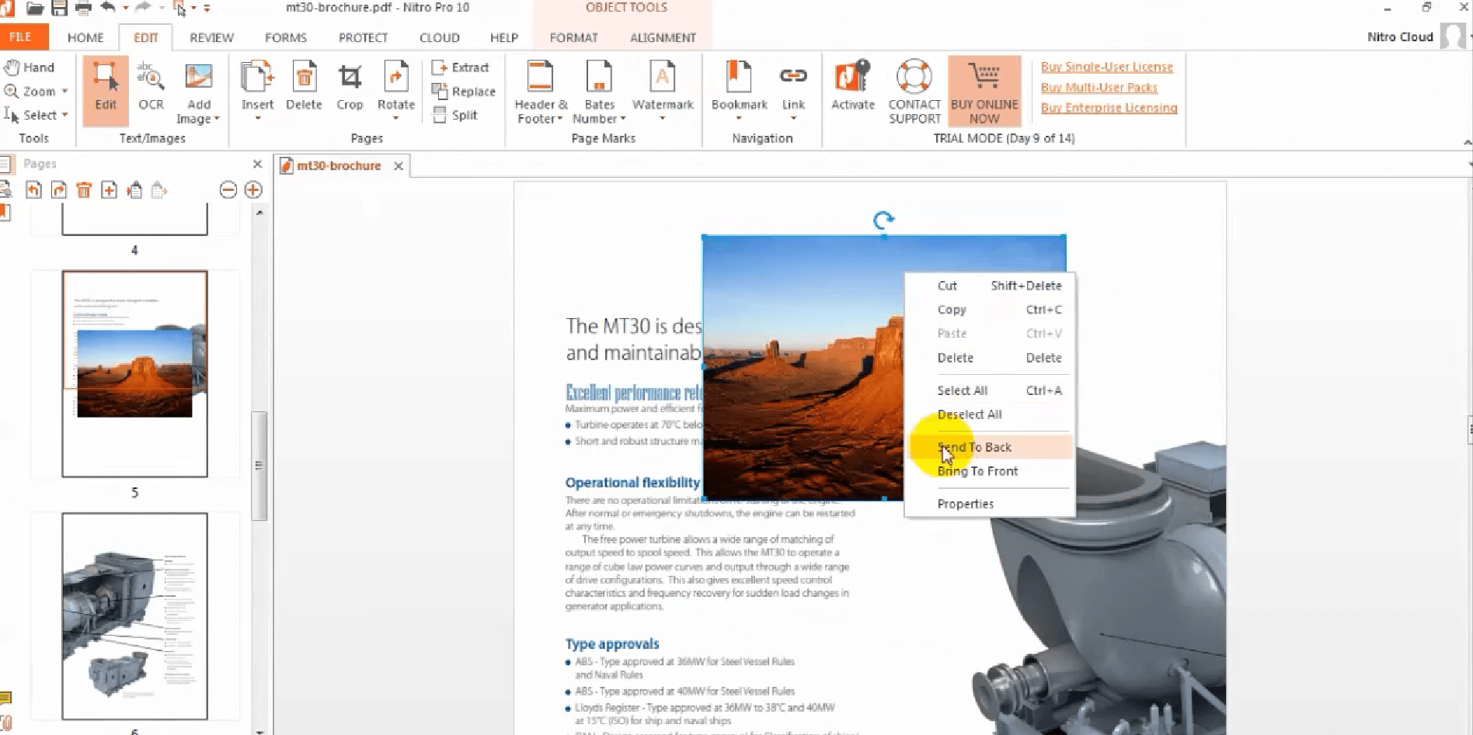Choose Send To Back from context menu

click(x=975, y=446)
